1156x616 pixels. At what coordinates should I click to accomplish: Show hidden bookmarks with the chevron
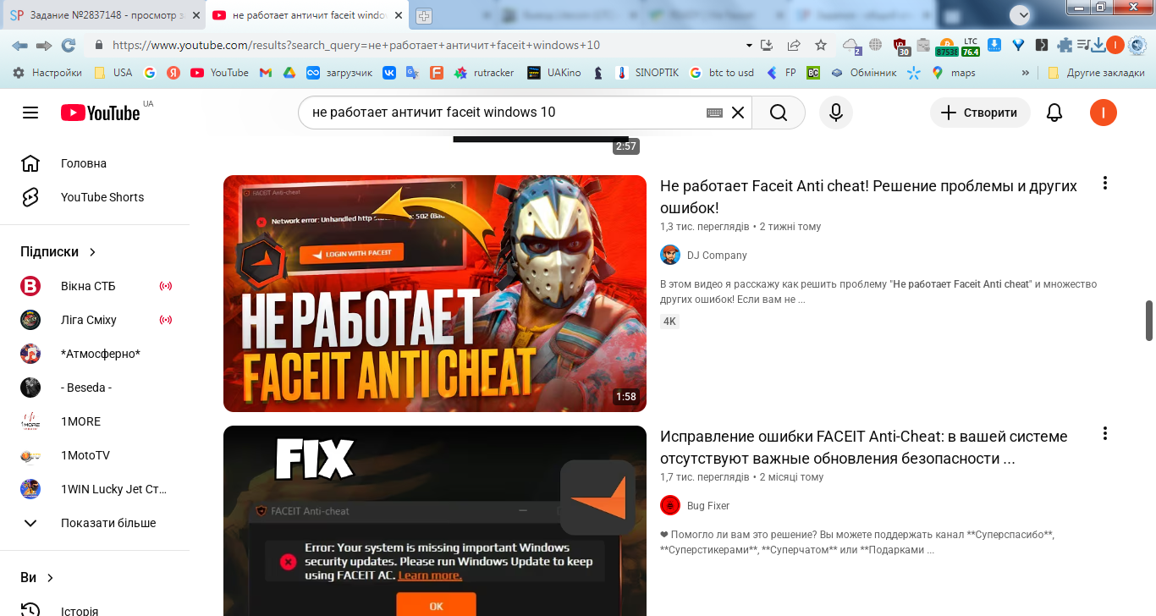click(x=1027, y=73)
